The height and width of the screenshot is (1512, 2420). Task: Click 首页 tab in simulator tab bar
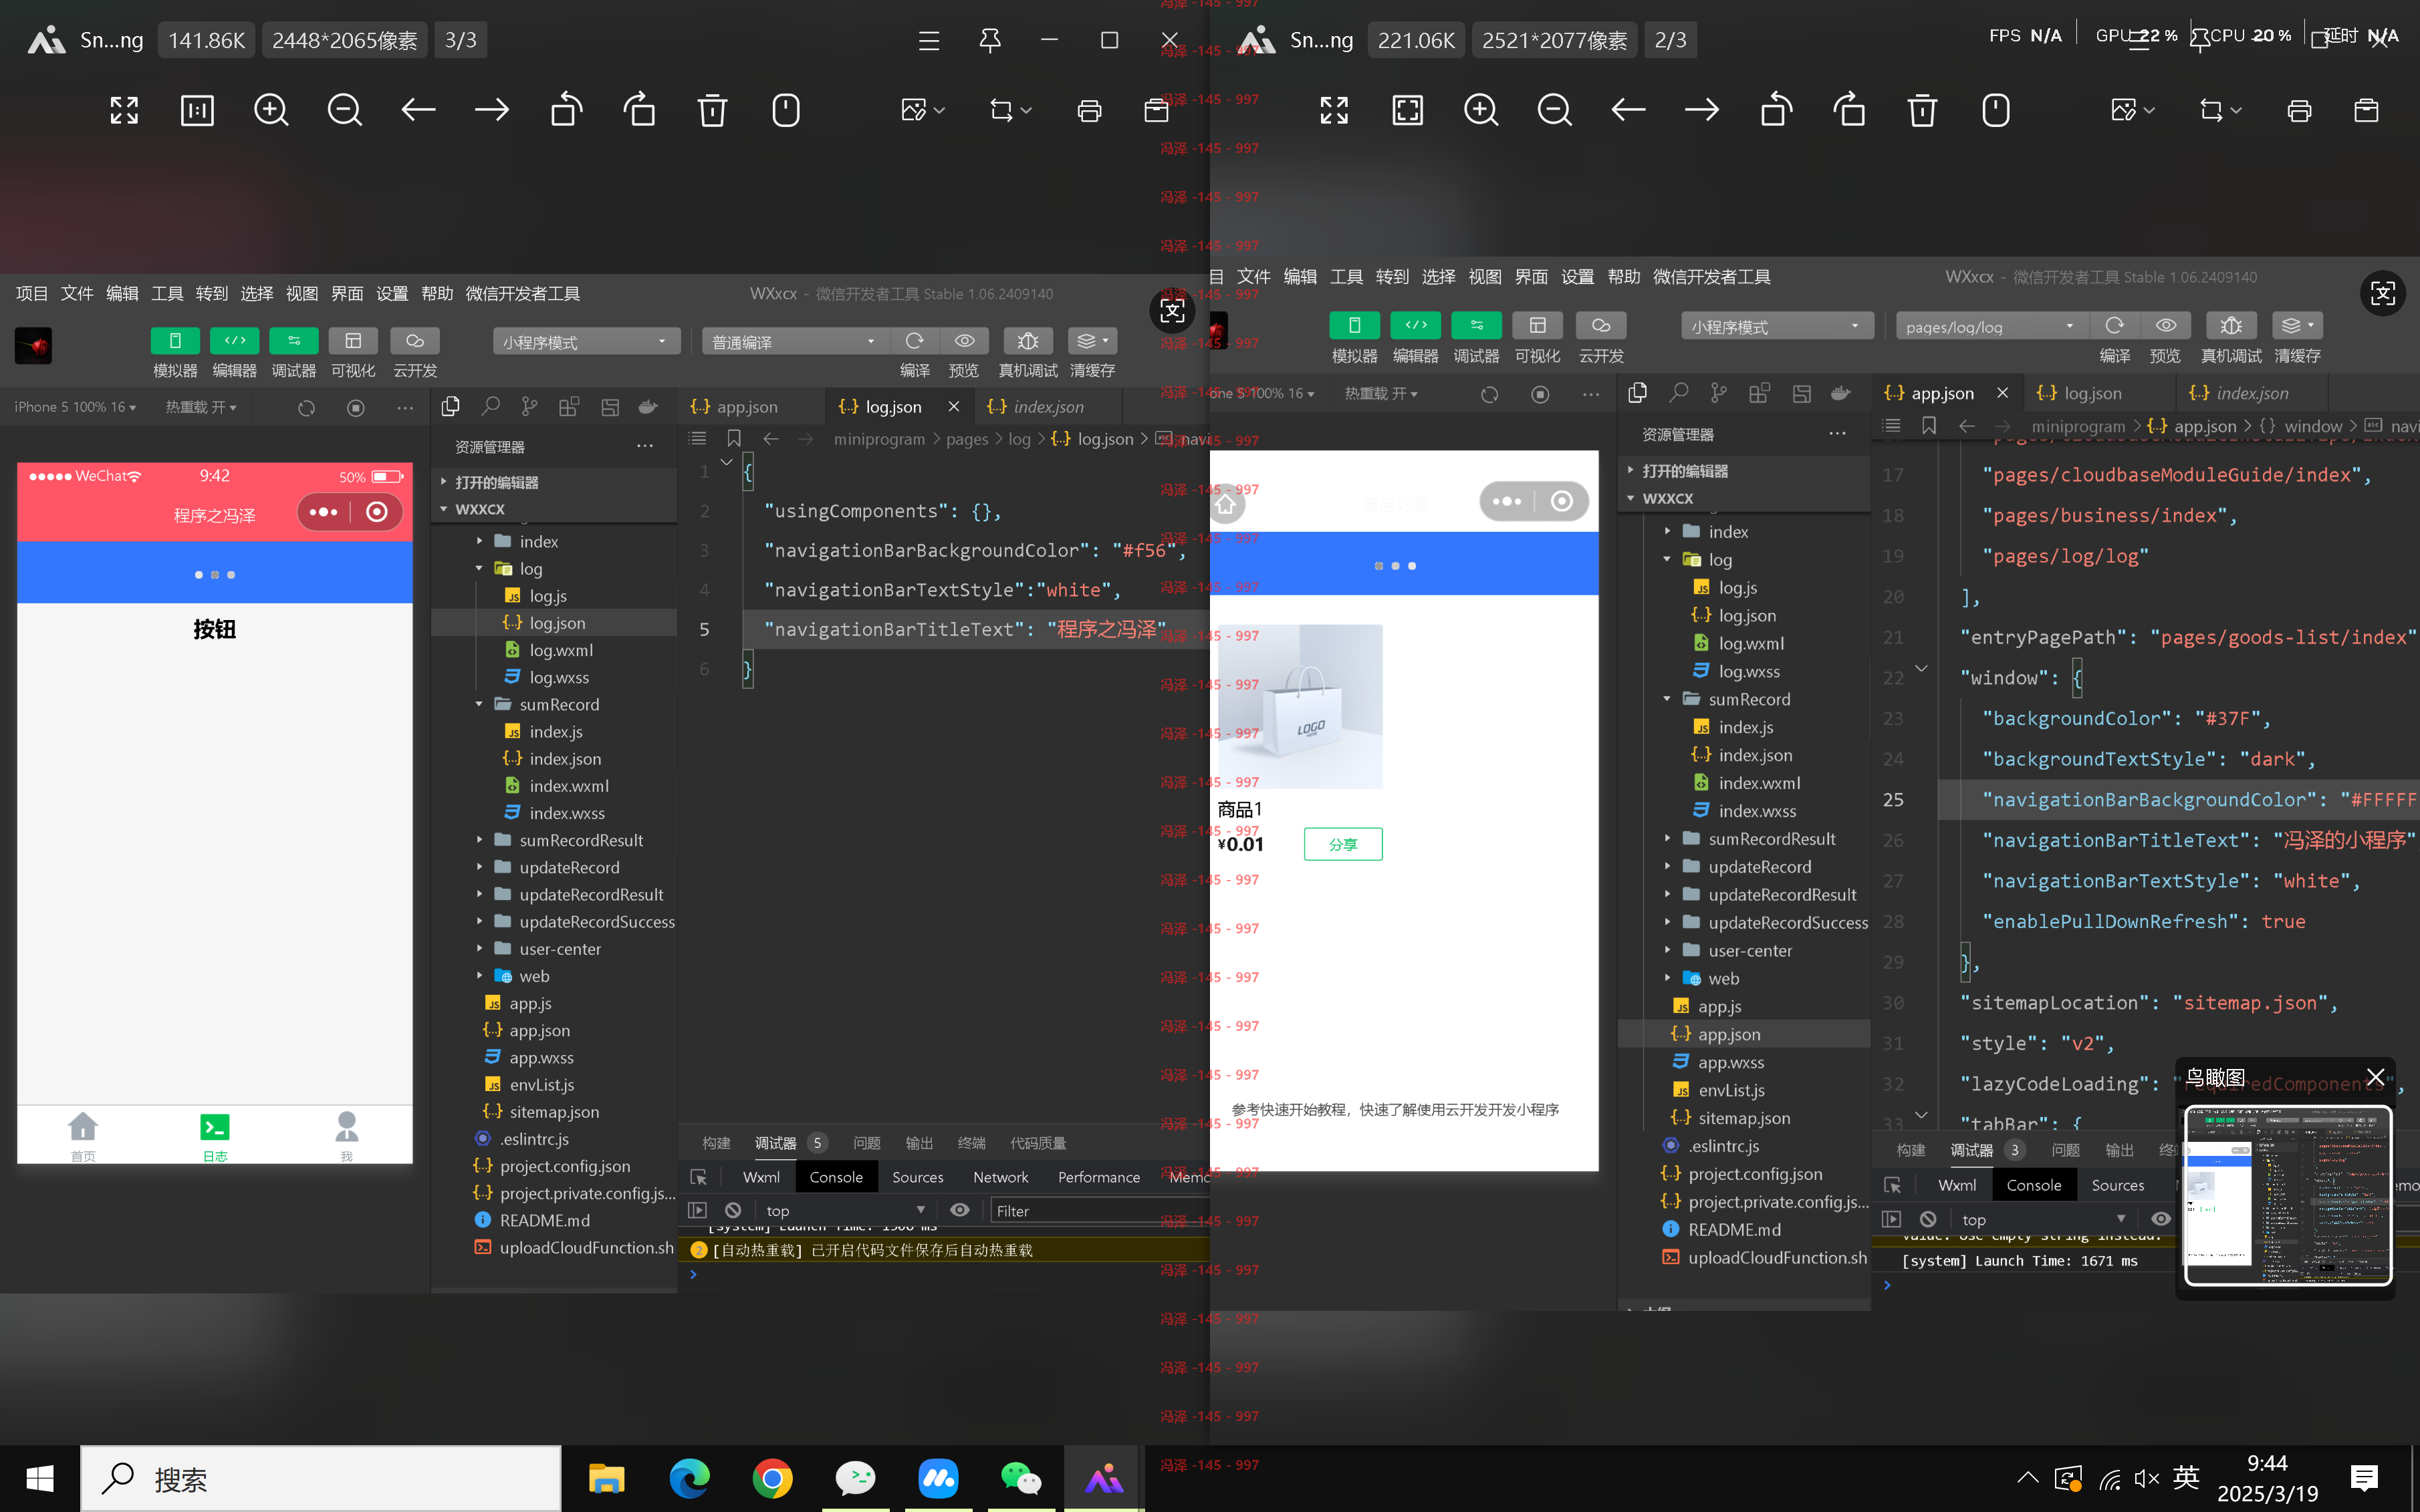83,1137
